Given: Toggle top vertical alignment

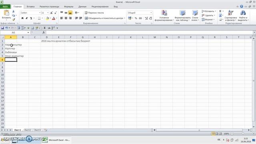Looking at the screenshot, I should pyautogui.click(x=62, y=12).
